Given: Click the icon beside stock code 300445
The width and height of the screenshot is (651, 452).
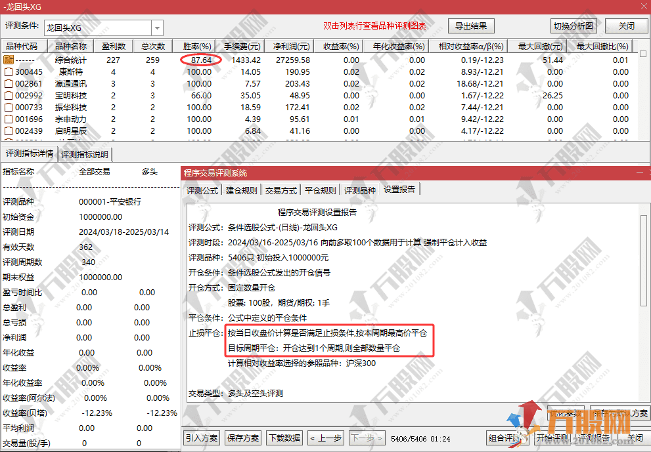Looking at the screenshot, I should click(9, 72).
